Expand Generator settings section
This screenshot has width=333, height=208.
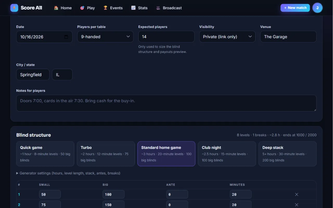click(x=68, y=173)
